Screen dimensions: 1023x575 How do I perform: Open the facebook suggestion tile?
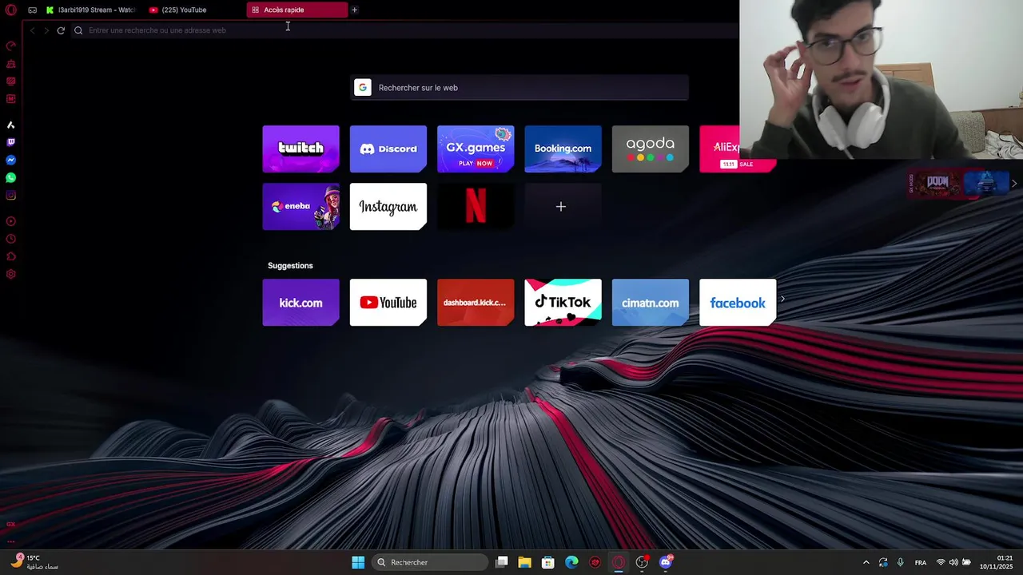point(738,302)
